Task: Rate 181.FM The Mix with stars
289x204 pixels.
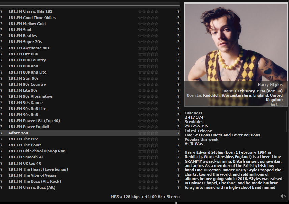Action: [x=148, y=139]
